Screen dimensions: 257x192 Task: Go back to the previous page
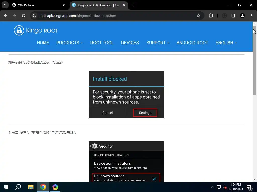[6, 16]
